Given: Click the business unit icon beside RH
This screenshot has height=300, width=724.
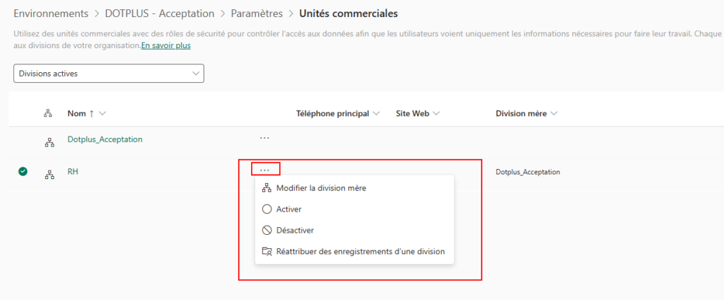Looking at the screenshot, I should [x=49, y=175].
